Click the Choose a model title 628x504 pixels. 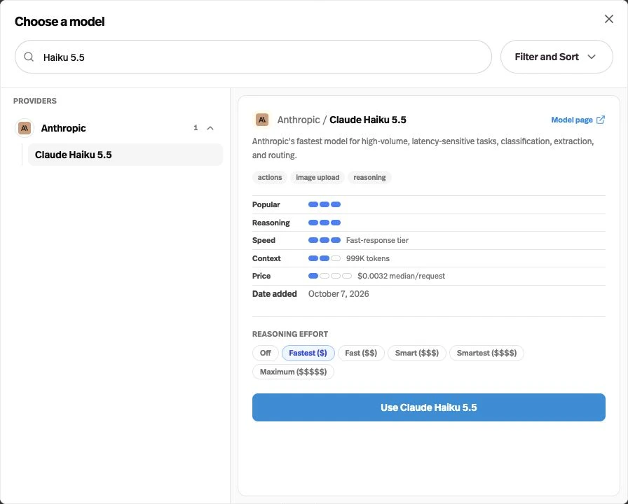point(60,22)
